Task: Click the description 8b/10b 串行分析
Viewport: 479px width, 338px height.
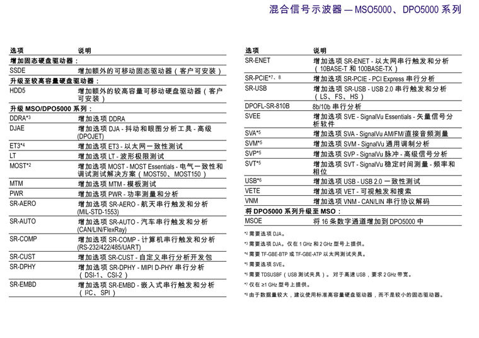Action: (x=337, y=106)
